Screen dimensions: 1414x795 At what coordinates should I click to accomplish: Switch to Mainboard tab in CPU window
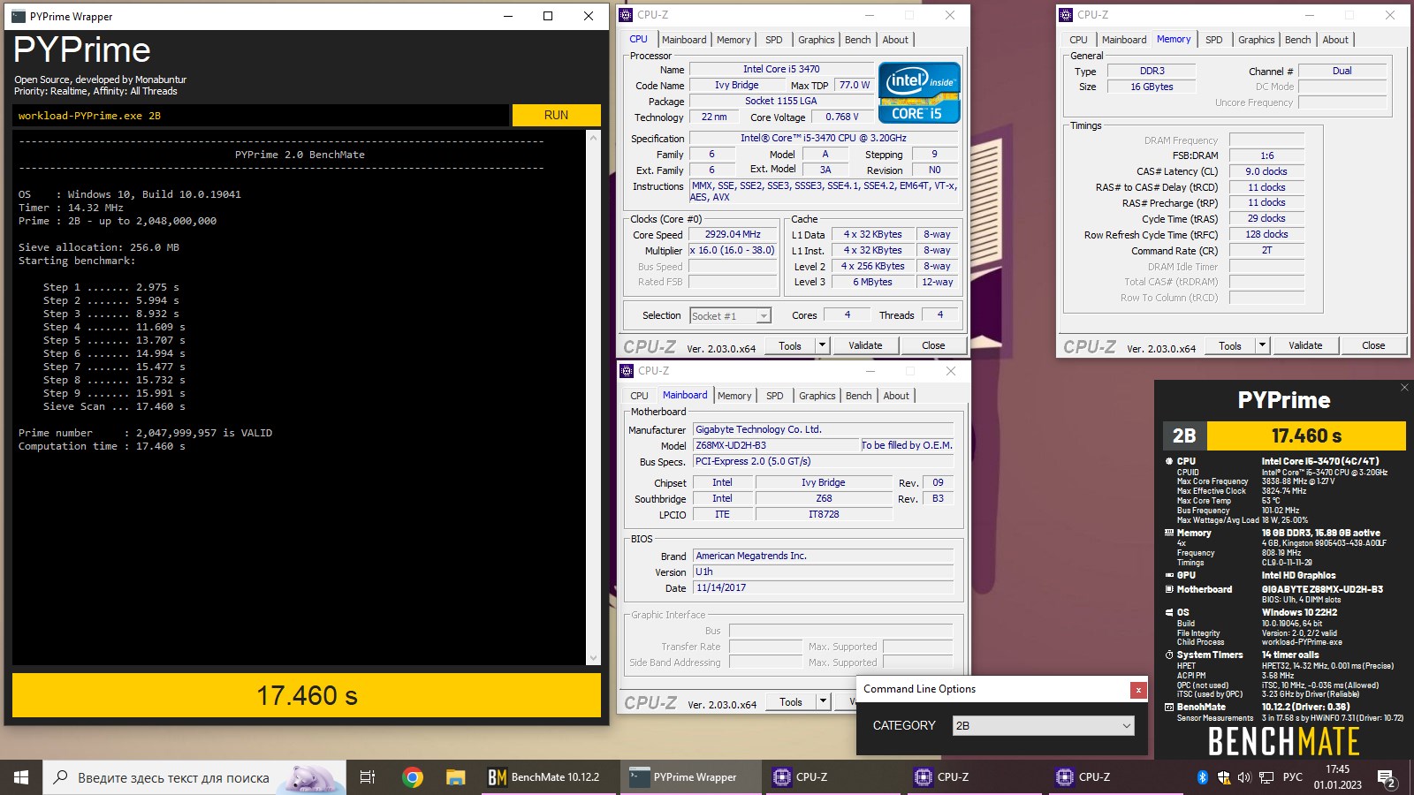684,40
